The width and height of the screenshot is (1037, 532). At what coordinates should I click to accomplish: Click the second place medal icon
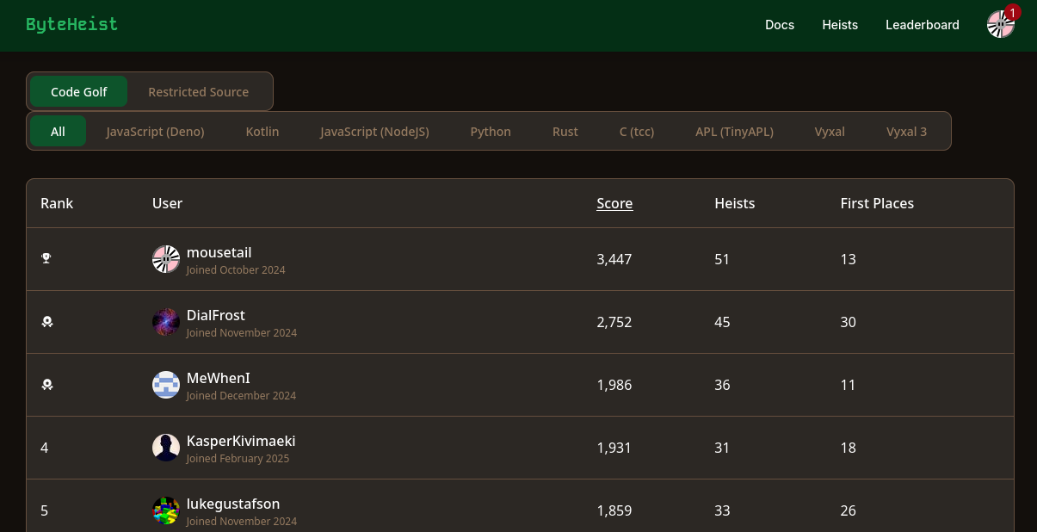[47, 322]
